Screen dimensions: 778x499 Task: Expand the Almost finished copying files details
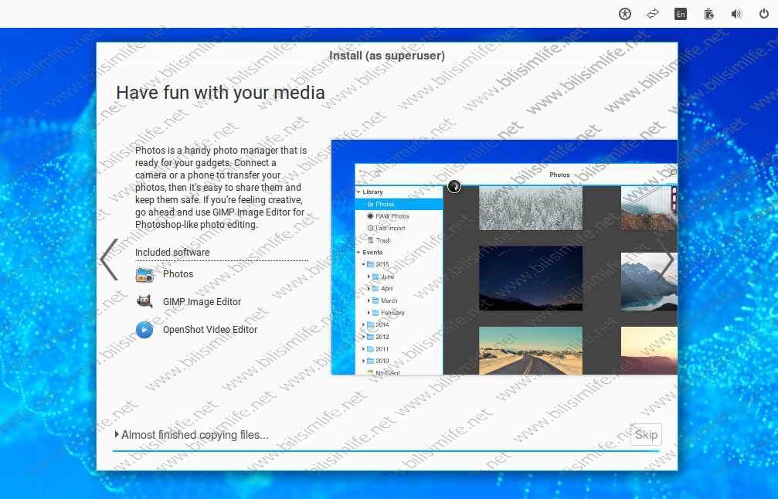click(117, 435)
